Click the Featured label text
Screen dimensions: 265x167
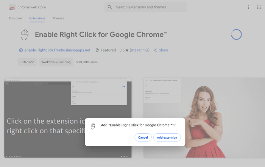[x=108, y=50]
